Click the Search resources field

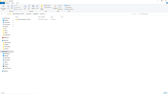[x=152, y=14]
